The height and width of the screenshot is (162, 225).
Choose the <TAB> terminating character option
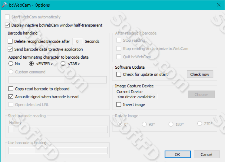coord(63,63)
